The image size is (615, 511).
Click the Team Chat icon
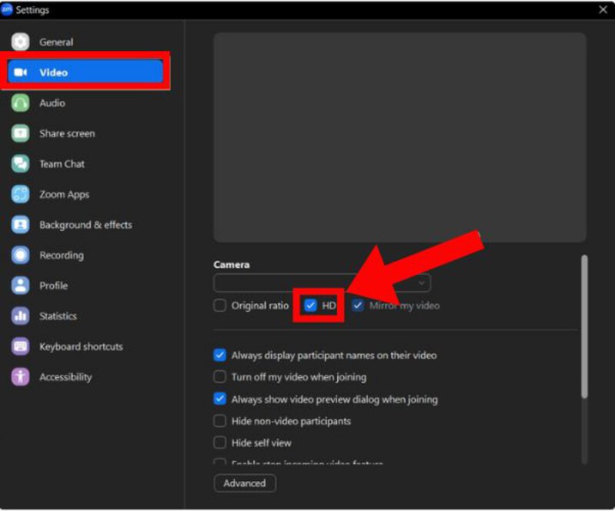(21, 164)
